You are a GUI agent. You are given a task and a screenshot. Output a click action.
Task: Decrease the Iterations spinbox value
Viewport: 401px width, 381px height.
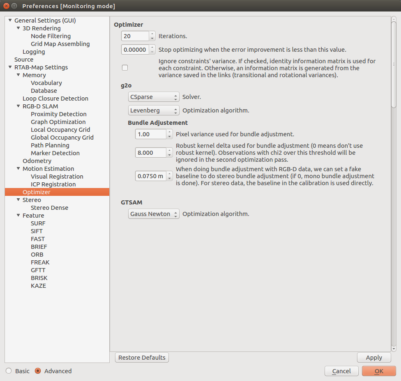pyautogui.click(x=152, y=38)
